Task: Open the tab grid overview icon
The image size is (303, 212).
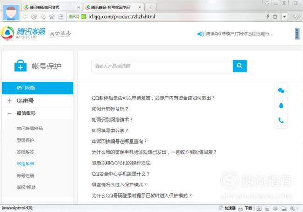Action: [61, 17]
